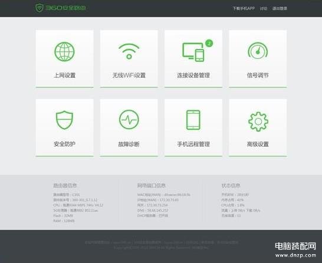The height and width of the screenshot is (263, 322).
Task: Click the CPU占用 percentage line
Action: point(233,205)
